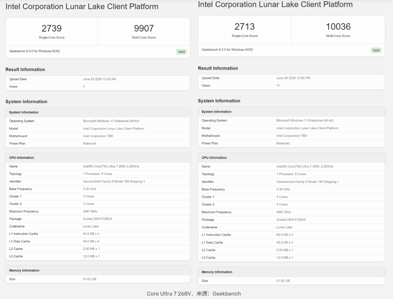The image size is (393, 299).
Task: Click the Valid badge beside score 9907 result
Action: [x=182, y=52]
